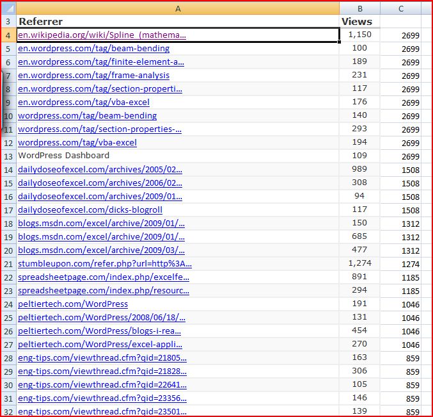Select column B header
This screenshot has height=417, width=433.
coord(359,8)
